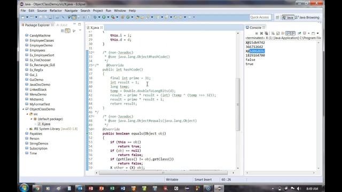Collapse the src folder node
342x192 pixels.
pos(27,114)
